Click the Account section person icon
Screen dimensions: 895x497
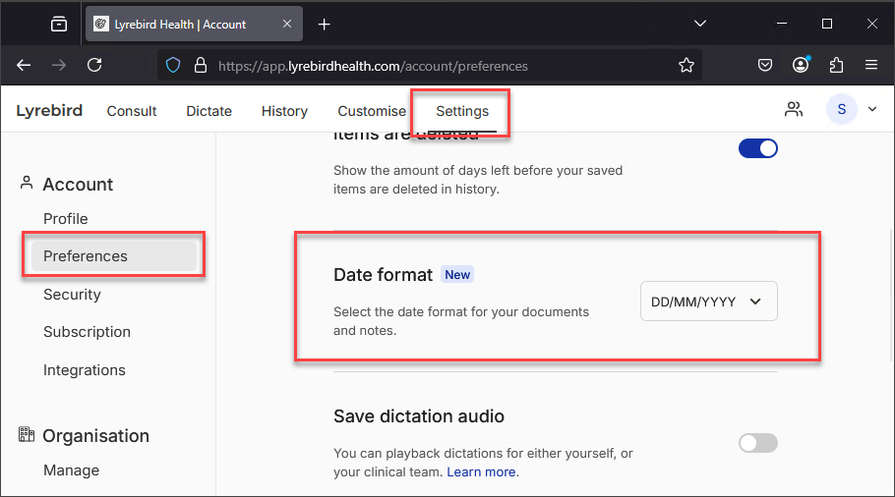tap(27, 183)
